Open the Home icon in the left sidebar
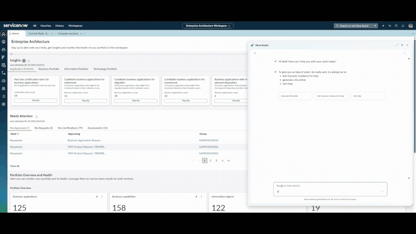 (3, 34)
